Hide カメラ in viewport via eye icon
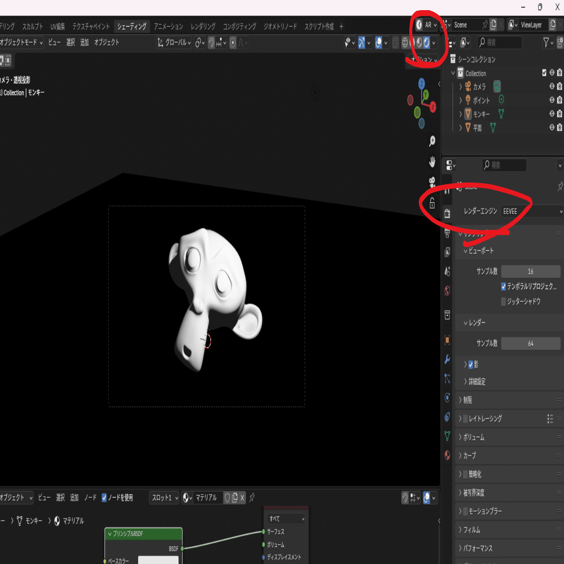This screenshot has height=564, width=564. coord(552,86)
